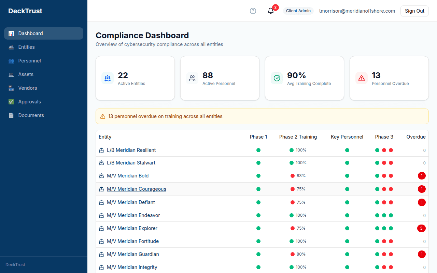Viewport: 437px width, 273px height.
Task: Select the Vendors icon in navigation
Action: [12, 88]
